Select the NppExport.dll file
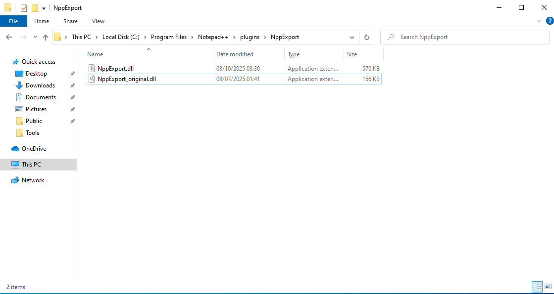Viewport: 554px width, 294px height. pos(116,68)
